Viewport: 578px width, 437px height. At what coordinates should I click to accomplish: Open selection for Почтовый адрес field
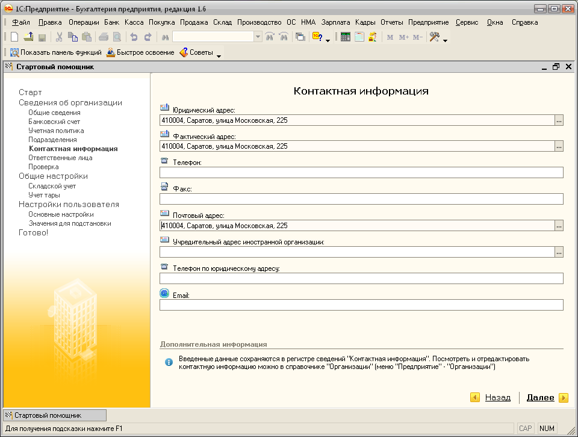[559, 226]
